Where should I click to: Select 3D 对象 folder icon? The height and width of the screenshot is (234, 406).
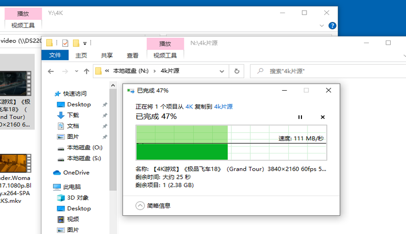pyautogui.click(x=60, y=198)
